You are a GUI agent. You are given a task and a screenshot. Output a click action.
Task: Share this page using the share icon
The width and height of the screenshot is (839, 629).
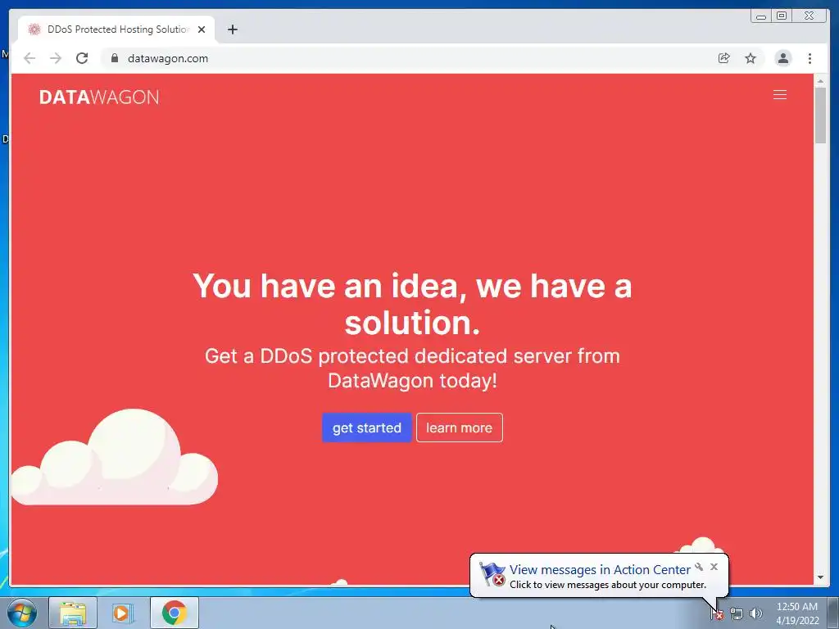[x=724, y=58]
